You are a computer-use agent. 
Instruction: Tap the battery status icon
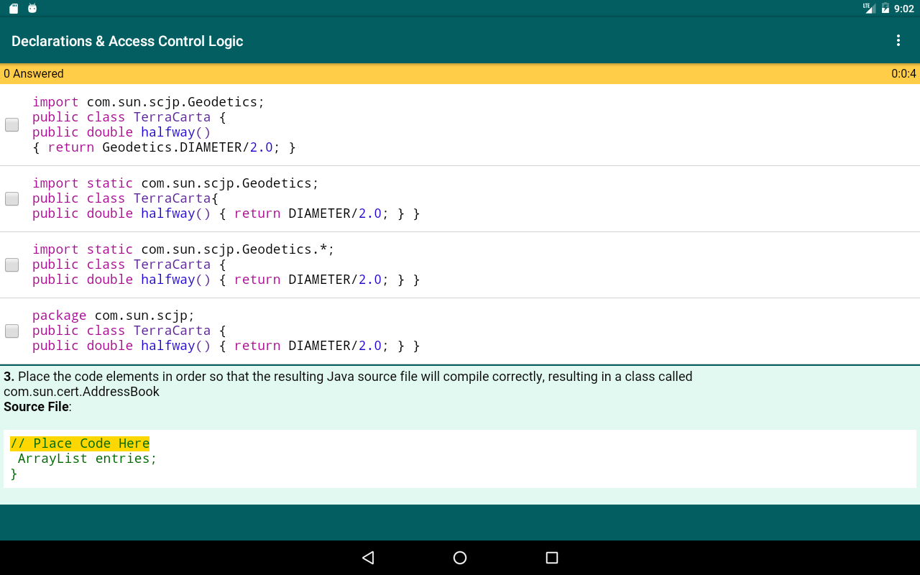click(885, 9)
